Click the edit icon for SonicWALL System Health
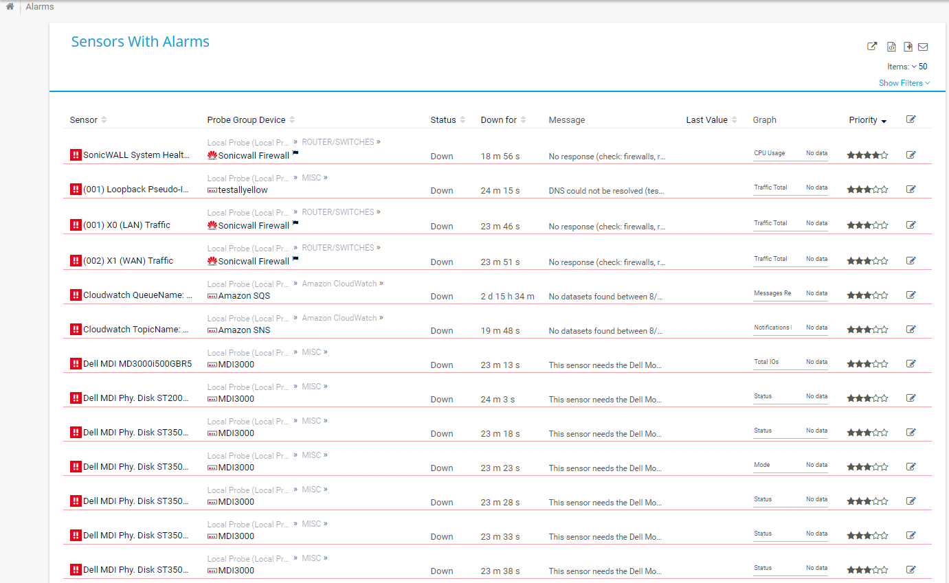Screen dimensions: 949x583 pos(911,155)
